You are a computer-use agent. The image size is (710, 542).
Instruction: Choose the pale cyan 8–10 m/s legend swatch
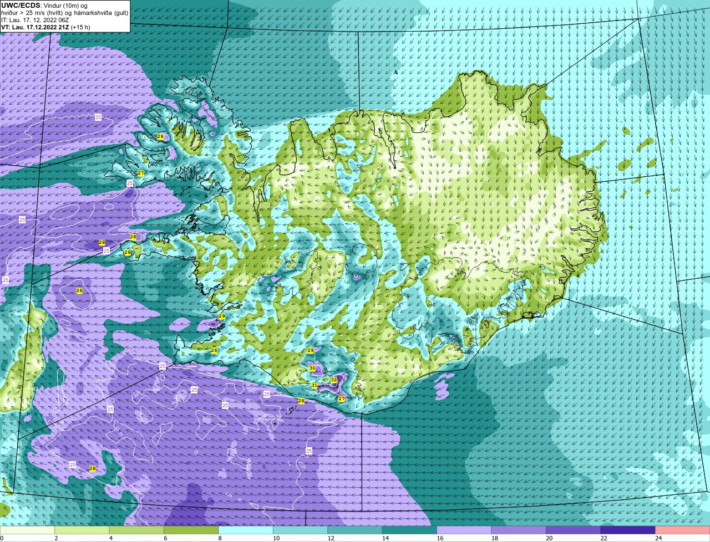246,530
